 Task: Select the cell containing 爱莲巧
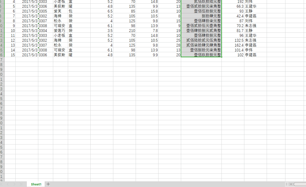pyautogui.click(x=60, y=30)
